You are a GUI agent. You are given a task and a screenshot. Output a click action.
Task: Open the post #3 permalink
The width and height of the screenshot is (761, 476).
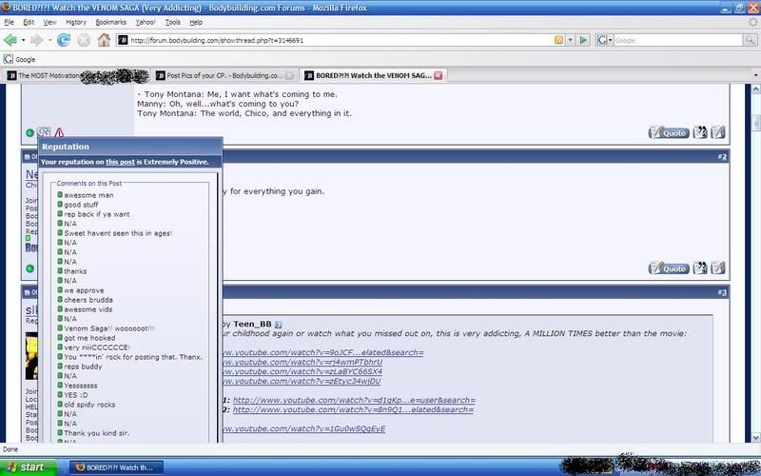pyautogui.click(x=722, y=292)
